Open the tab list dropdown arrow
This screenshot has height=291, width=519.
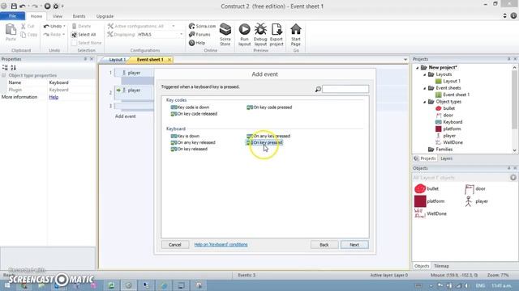click(405, 60)
